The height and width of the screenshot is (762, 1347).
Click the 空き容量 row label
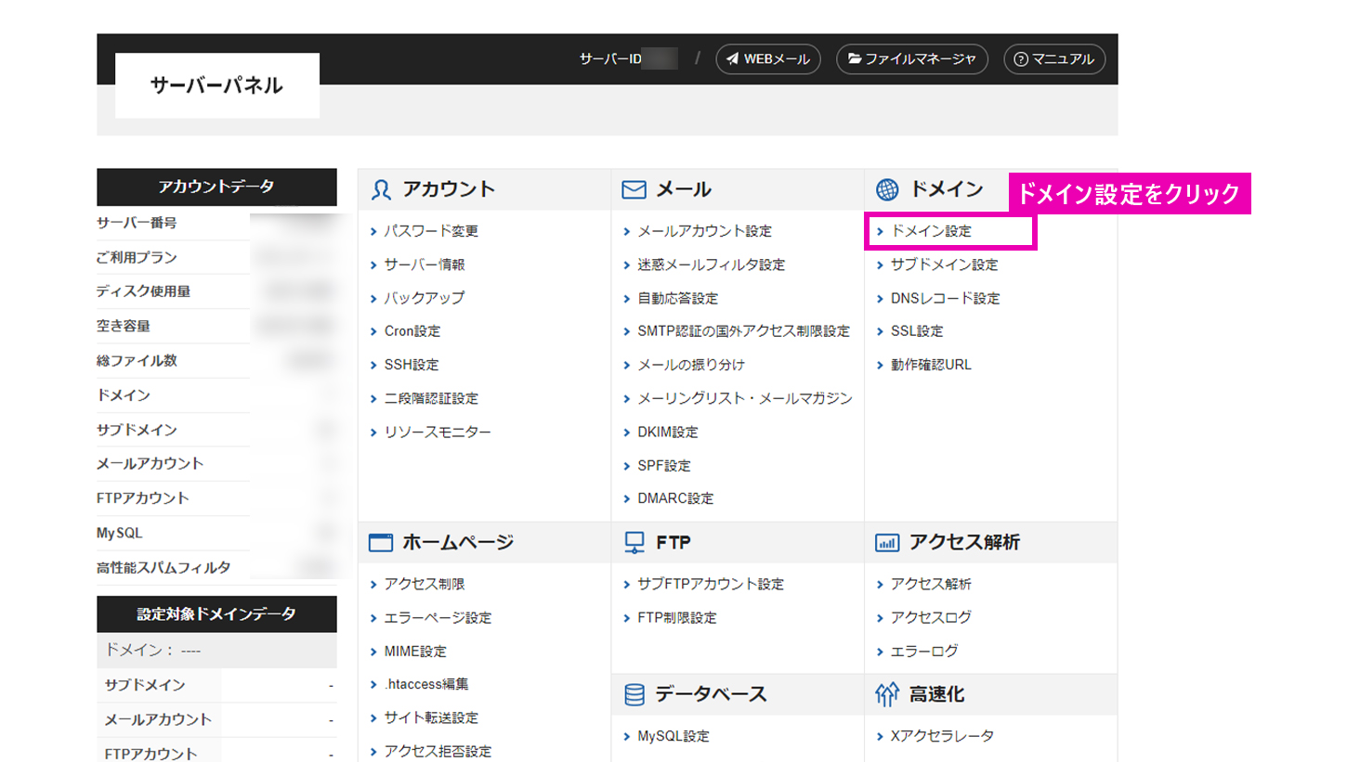tap(124, 326)
